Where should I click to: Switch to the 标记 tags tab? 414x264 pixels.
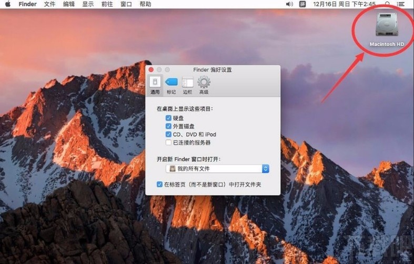tap(171, 85)
